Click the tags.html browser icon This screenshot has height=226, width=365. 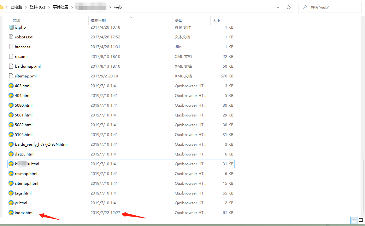(x=11, y=193)
